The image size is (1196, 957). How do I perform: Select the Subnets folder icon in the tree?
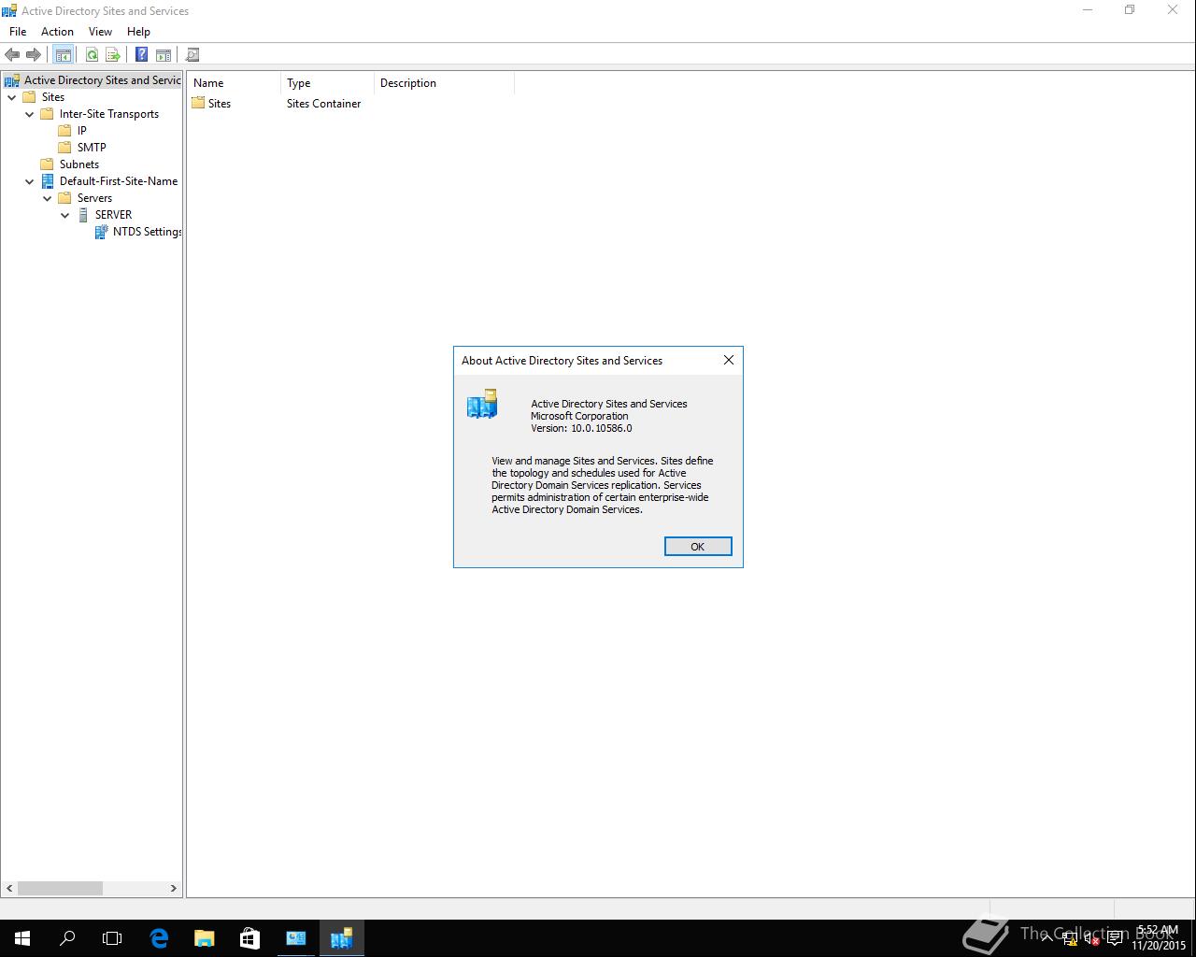point(47,164)
